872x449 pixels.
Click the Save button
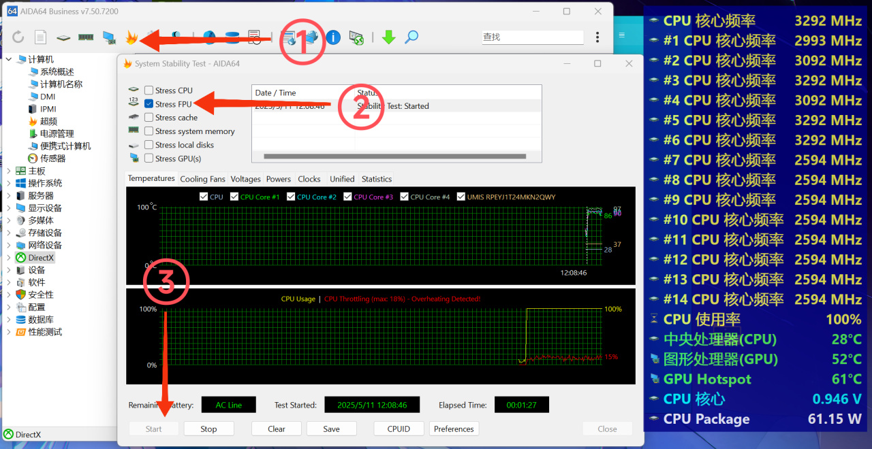[x=332, y=429]
